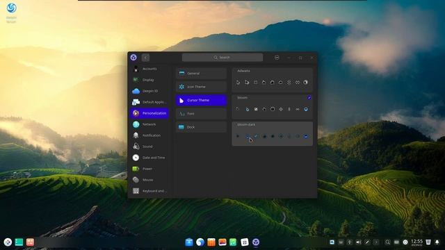The width and height of the screenshot is (445, 250).
Task: Switch to the Dock page
Action: (201, 127)
